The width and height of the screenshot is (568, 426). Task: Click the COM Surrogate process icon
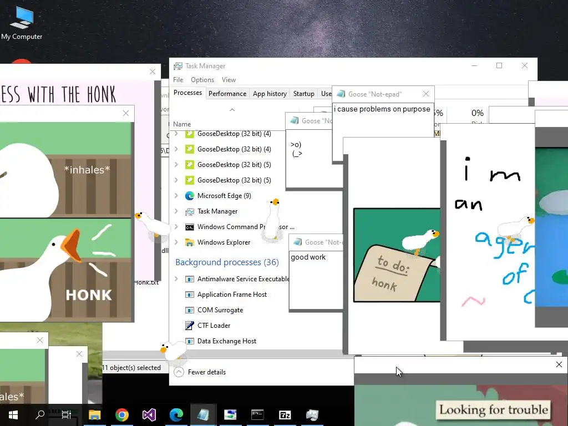pyautogui.click(x=190, y=310)
